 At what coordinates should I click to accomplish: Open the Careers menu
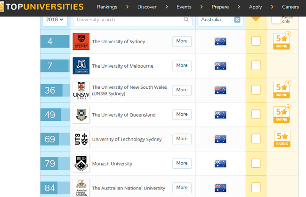290,7
